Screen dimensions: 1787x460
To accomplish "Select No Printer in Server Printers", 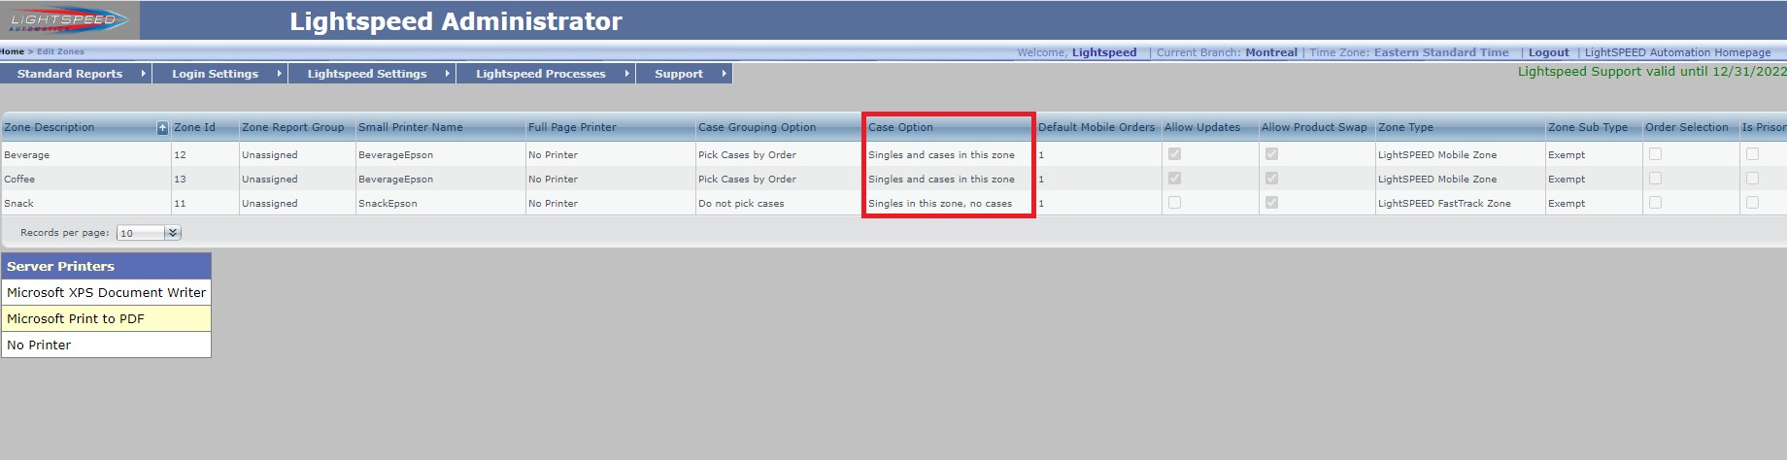I will click(x=106, y=345).
